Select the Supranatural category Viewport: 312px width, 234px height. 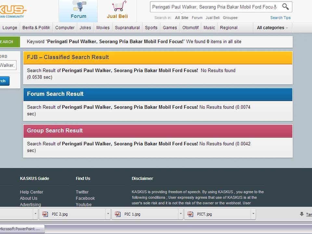tap(127, 28)
